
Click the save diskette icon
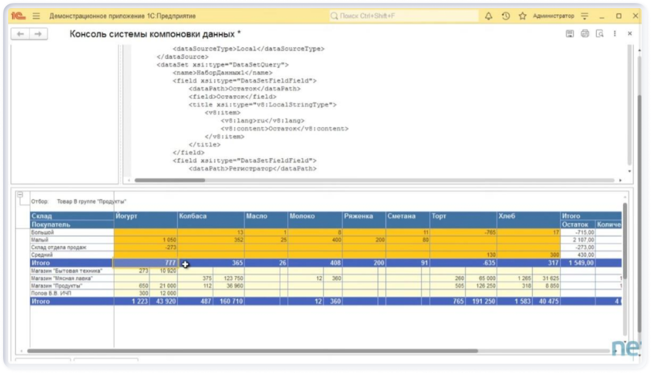pyautogui.click(x=569, y=33)
